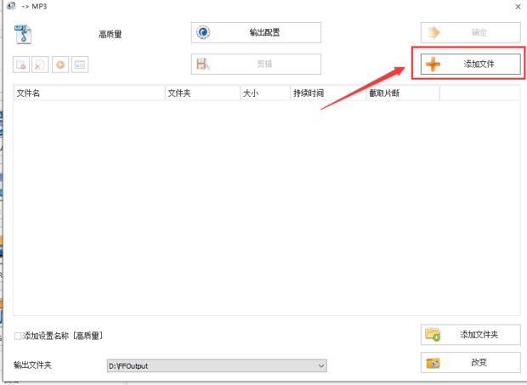Click the 确定 confirm button
The width and height of the screenshot is (527, 385).
471,32
